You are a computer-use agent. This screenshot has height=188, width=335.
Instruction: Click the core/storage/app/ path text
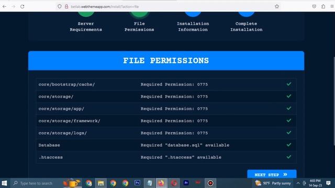(x=61, y=109)
